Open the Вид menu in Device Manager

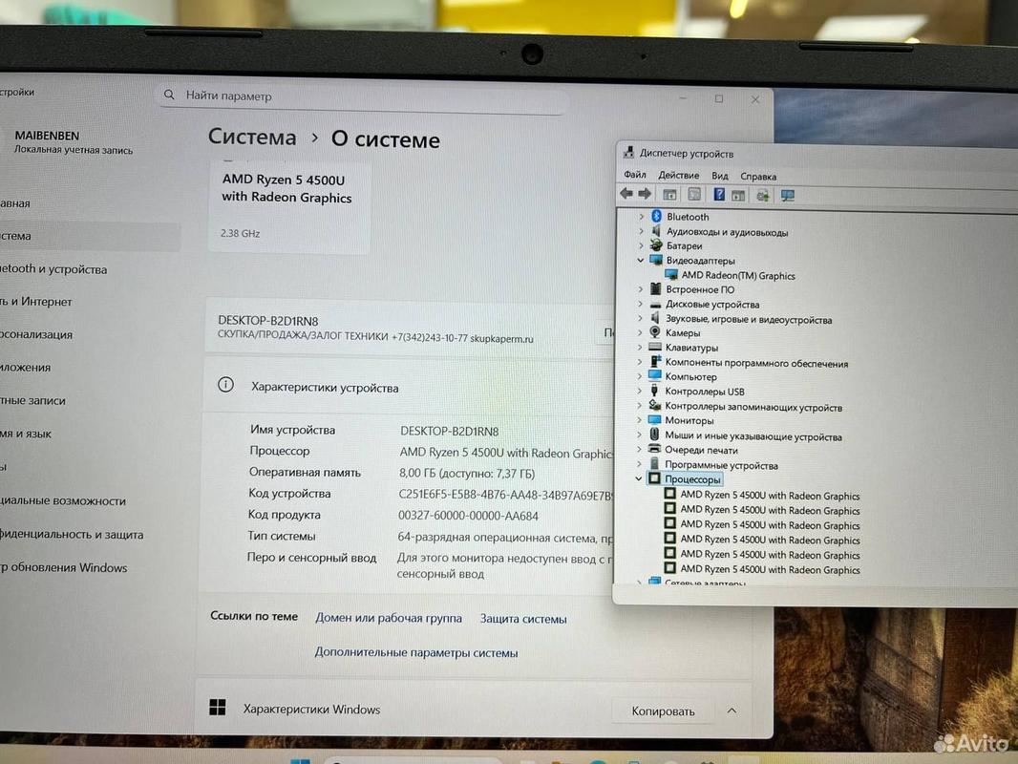click(x=719, y=176)
